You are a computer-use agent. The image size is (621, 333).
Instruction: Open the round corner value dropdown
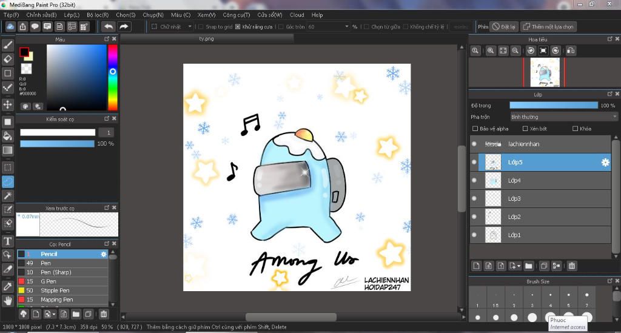pos(347,27)
